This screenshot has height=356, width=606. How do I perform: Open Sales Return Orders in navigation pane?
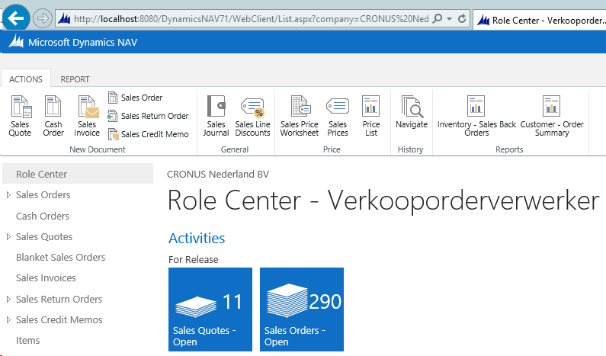coord(59,299)
